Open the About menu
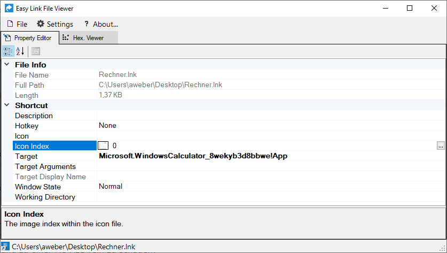The height and width of the screenshot is (253, 447). click(100, 24)
